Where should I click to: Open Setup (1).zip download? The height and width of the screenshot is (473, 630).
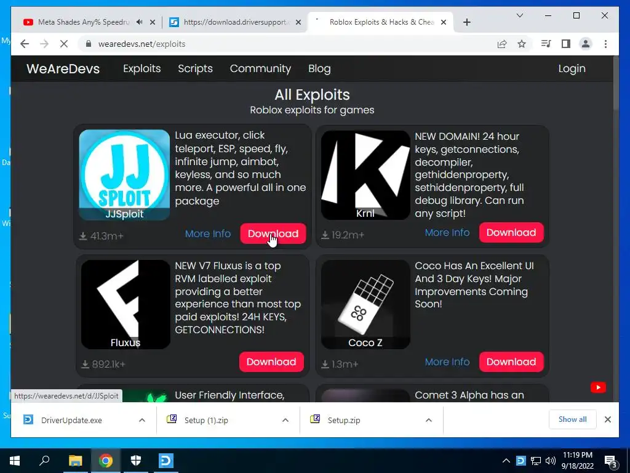coord(206,420)
